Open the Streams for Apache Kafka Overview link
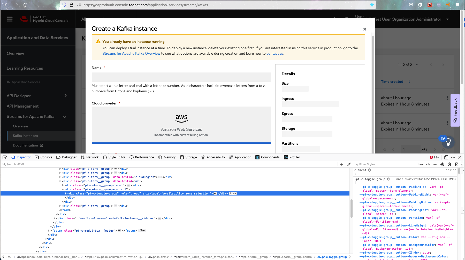 pos(131,53)
